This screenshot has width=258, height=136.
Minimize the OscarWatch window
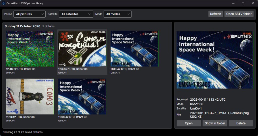[233, 3]
